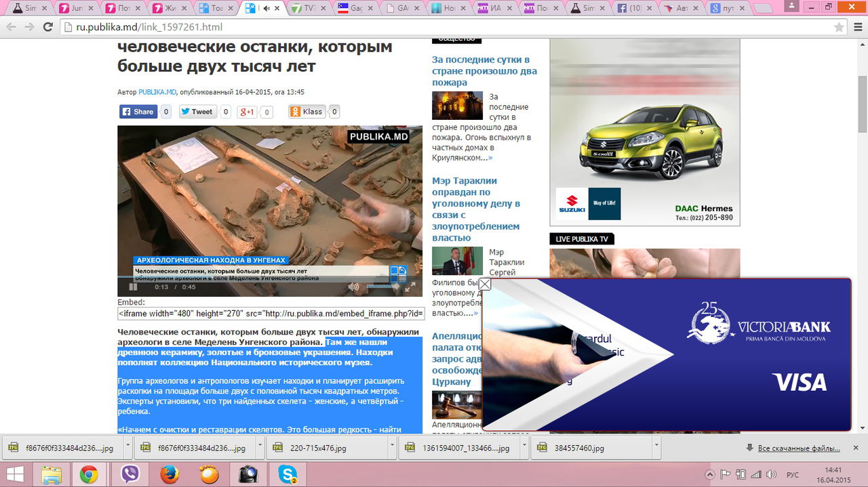Open Firefox from the taskbar
The height and width of the screenshot is (487, 868).
pos(170,474)
